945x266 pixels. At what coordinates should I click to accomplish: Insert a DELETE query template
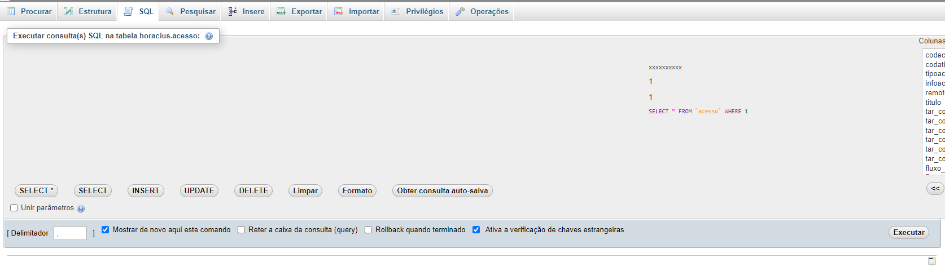tap(253, 190)
